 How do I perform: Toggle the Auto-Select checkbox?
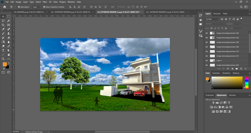pos(19,7)
